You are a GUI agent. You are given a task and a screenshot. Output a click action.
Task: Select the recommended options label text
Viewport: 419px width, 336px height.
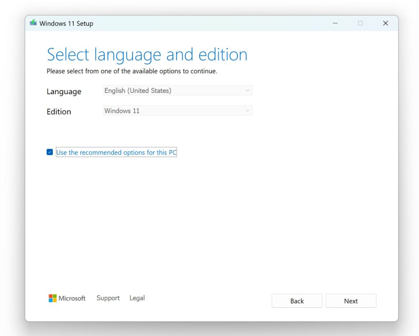(116, 152)
